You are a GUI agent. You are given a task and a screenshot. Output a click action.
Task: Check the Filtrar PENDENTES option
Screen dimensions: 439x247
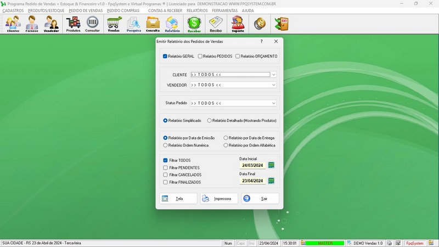[x=166, y=167]
